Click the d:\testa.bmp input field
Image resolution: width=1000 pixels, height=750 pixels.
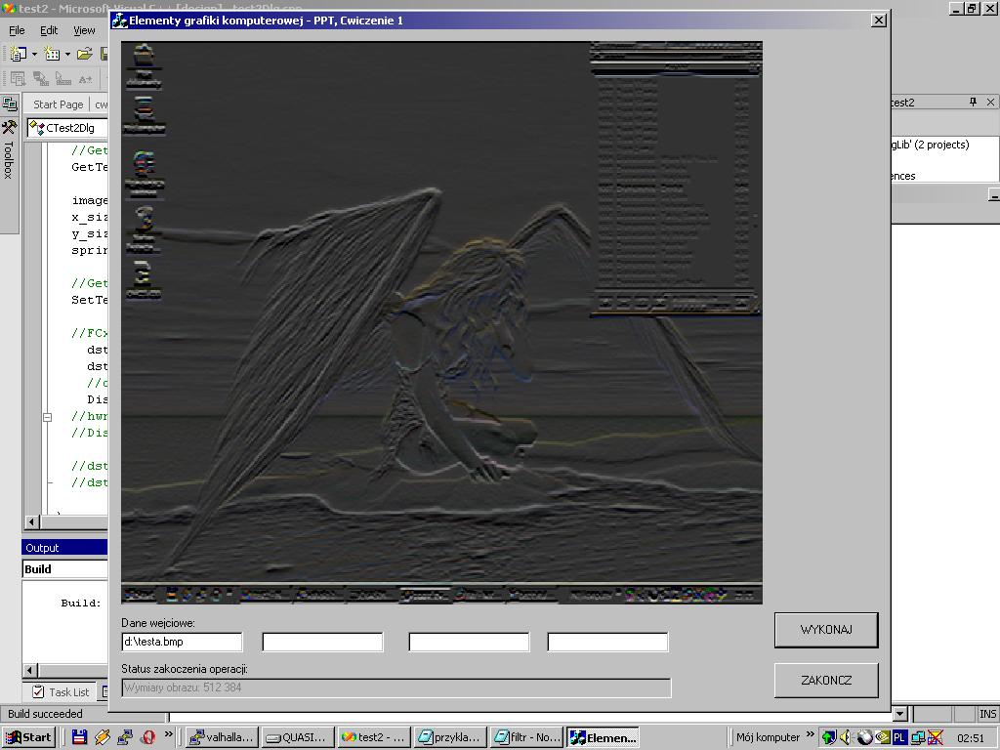[182, 642]
